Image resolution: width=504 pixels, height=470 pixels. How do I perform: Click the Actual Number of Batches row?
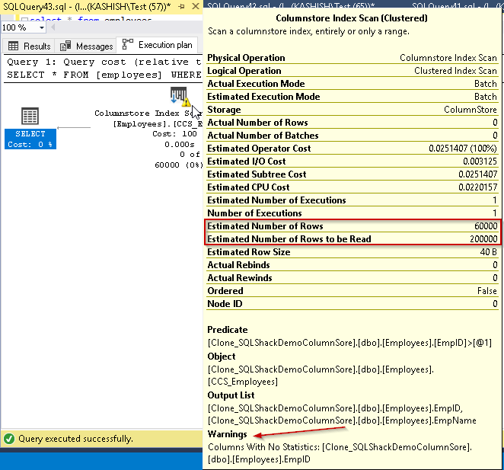(x=352, y=136)
